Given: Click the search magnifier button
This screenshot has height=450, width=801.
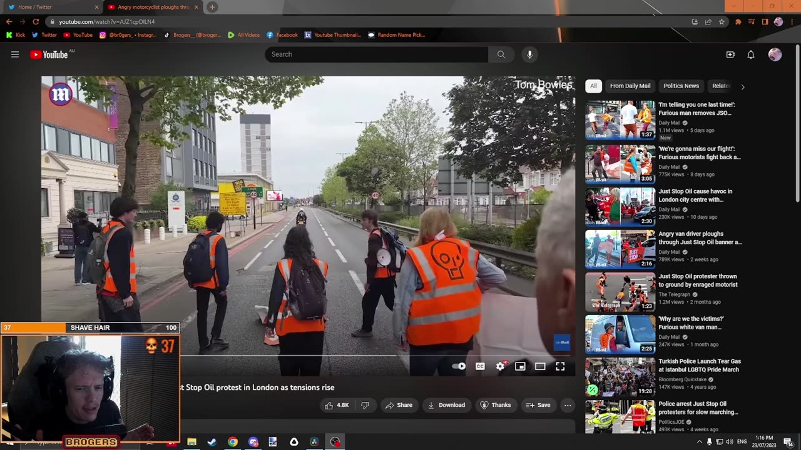Looking at the screenshot, I should coord(501,54).
